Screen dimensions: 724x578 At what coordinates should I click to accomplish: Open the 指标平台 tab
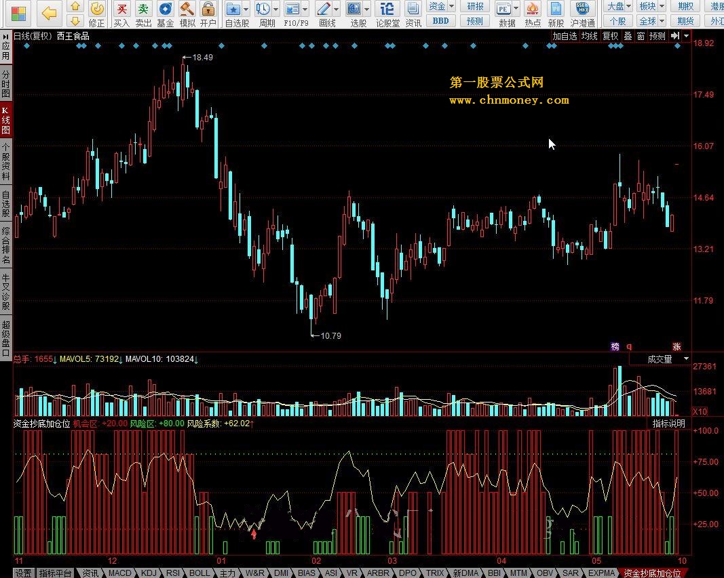click(x=55, y=573)
